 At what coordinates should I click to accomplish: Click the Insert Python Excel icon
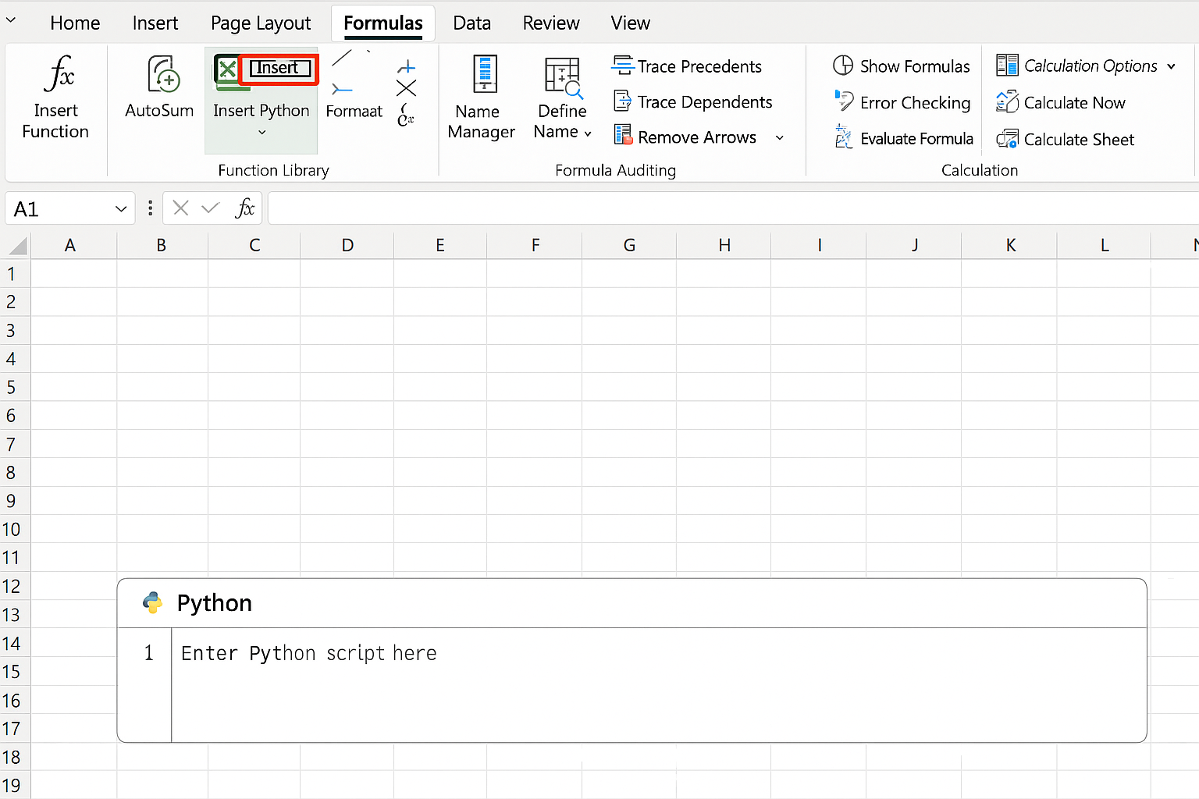pyautogui.click(x=226, y=69)
